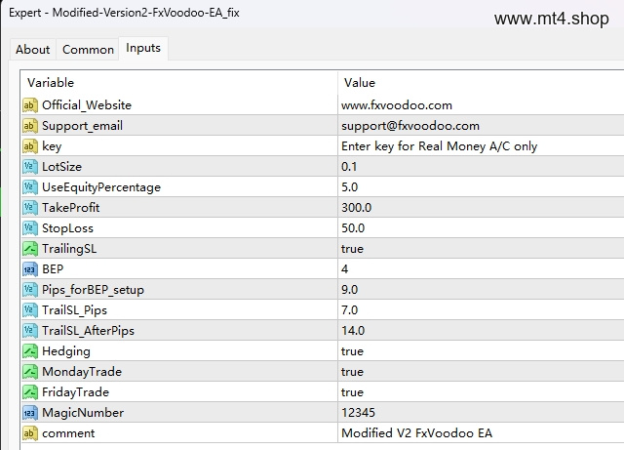
Task: Select the LotSize variable name
Action: (61, 167)
